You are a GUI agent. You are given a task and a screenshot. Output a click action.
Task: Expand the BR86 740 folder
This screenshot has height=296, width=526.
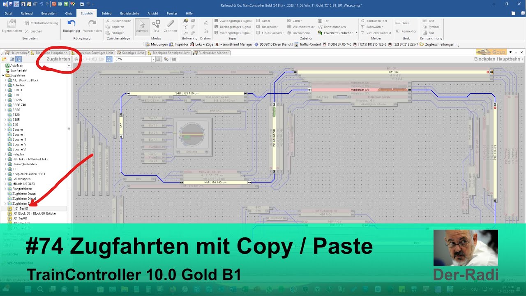[5, 105]
